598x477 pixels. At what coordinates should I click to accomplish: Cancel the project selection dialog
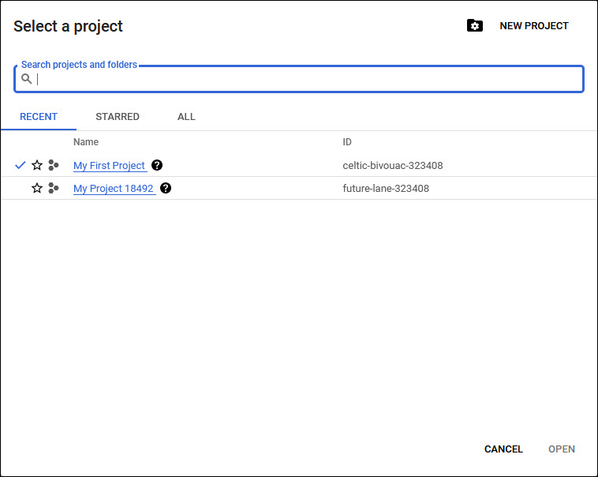503,449
